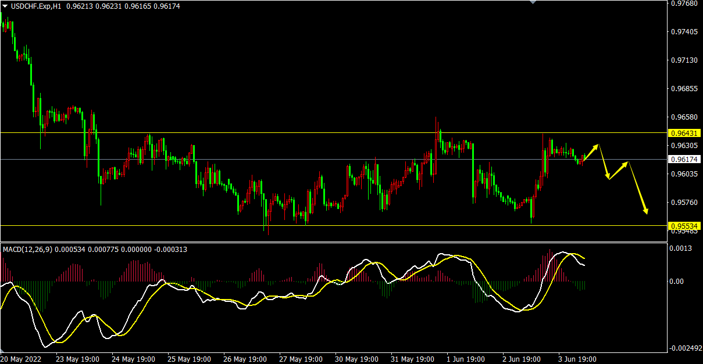Click the 20 May 2022 date label

pos(21,359)
